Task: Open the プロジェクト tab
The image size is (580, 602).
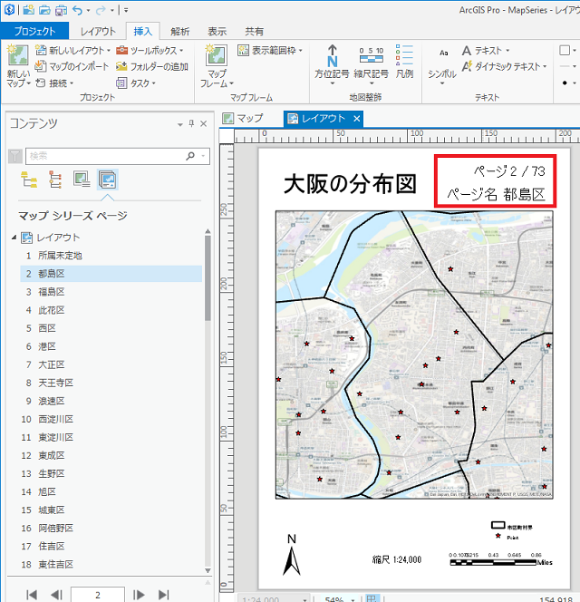Action: tap(35, 31)
